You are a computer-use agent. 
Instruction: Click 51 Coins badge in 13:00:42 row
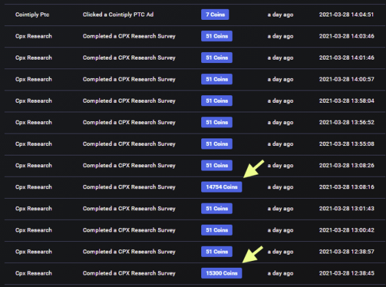pos(217,230)
